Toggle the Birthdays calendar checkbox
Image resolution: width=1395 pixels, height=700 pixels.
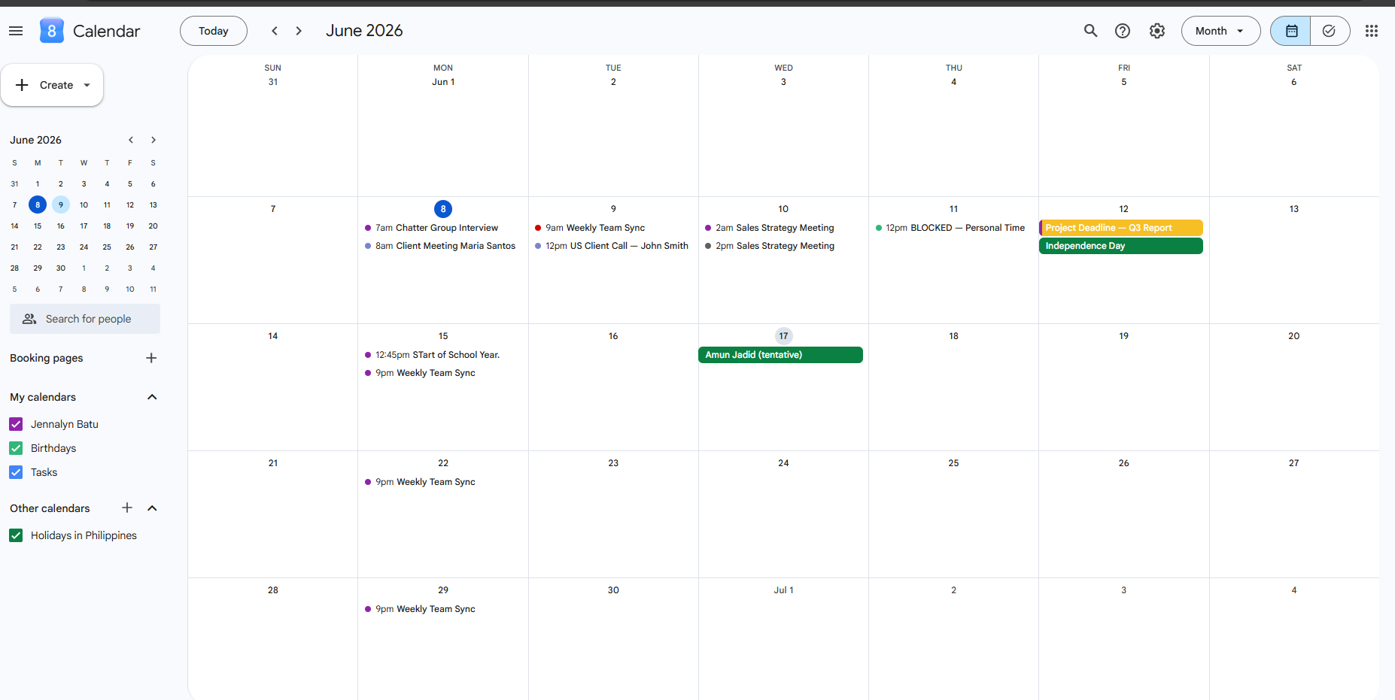(x=16, y=448)
